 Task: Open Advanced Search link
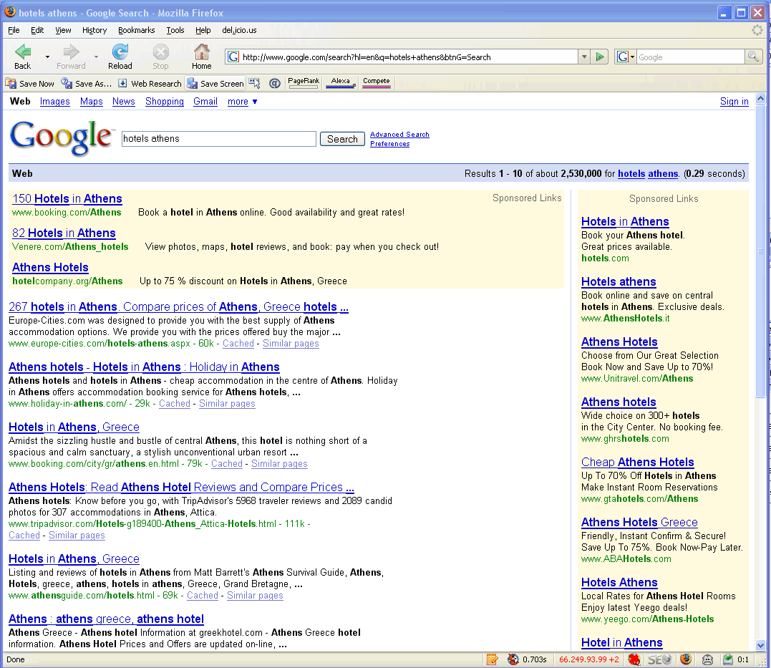pos(399,135)
